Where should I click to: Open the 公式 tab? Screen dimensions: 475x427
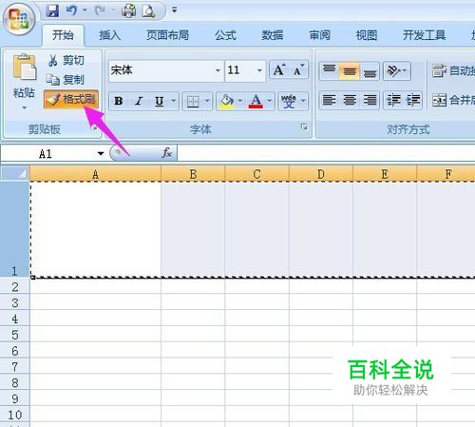click(225, 35)
